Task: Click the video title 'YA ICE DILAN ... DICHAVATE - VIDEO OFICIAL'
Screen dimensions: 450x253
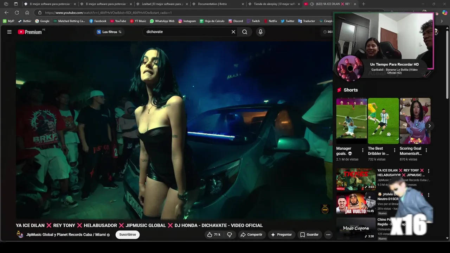Action: 139,225
